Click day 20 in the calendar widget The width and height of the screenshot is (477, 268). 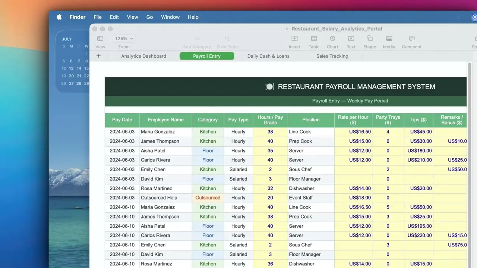coord(71,76)
